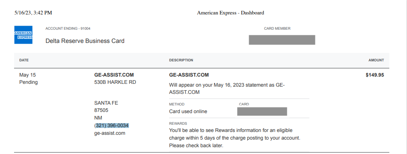Click the redacted card number box

(x=262, y=111)
